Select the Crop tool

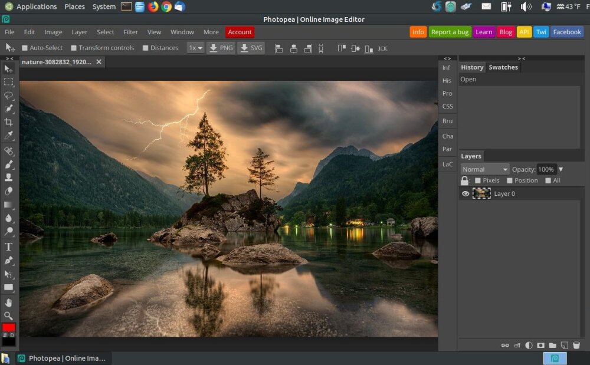(x=8, y=122)
